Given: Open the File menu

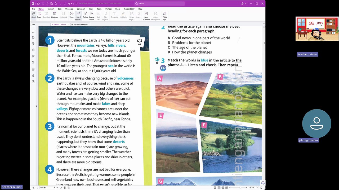Looking at the screenshot, I should [x=34, y=9].
